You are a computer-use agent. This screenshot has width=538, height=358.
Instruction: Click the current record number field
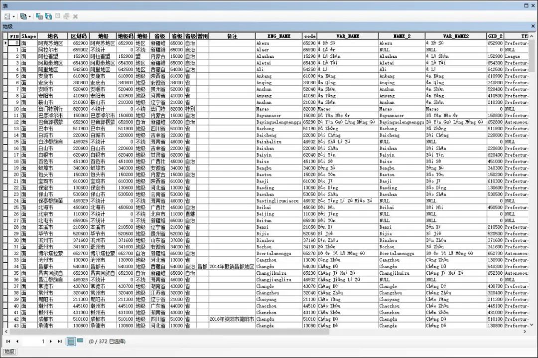pos(34,341)
